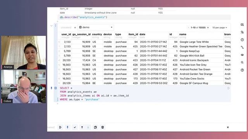Open the demo database dropdown
The image size is (248, 139).
coord(96,27)
